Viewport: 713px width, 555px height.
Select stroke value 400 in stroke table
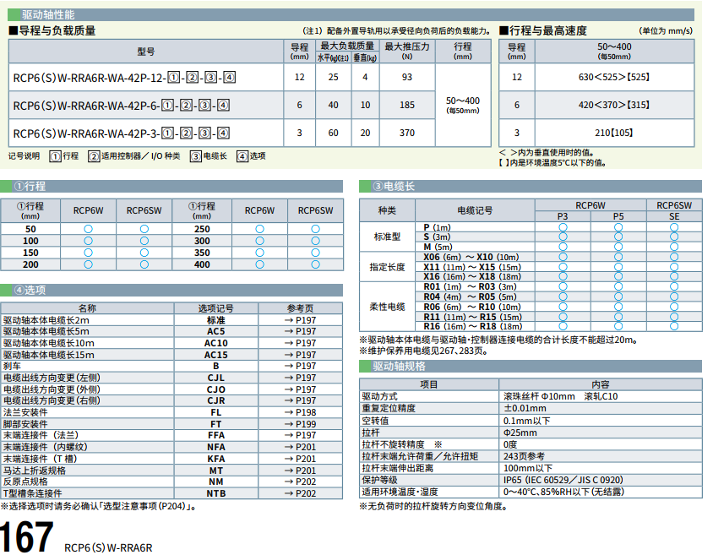pos(202,264)
